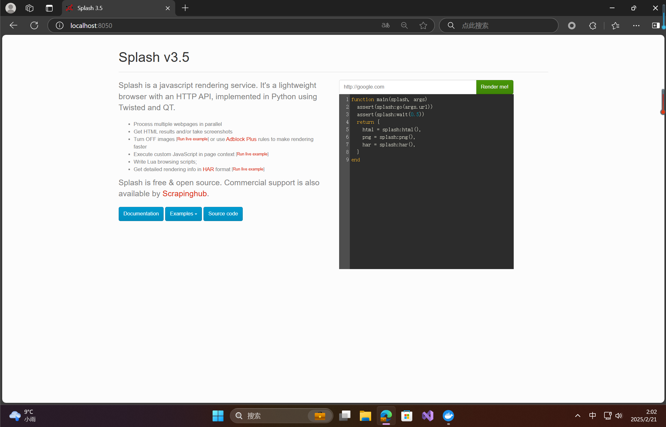Add page to favorites star icon

pyautogui.click(x=423, y=25)
